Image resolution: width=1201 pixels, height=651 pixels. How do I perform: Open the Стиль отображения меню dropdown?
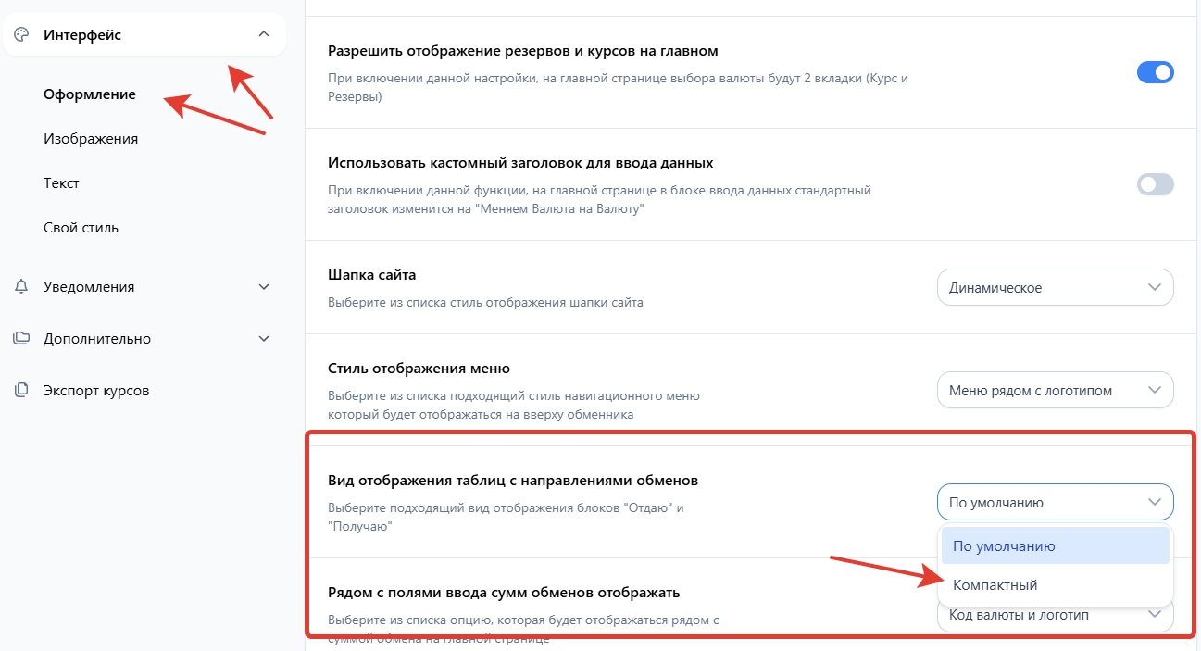point(1055,391)
